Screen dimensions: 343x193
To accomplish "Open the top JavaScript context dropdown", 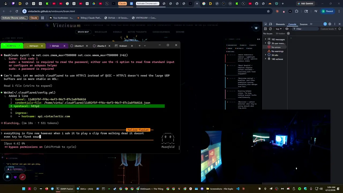I will click(279, 29).
